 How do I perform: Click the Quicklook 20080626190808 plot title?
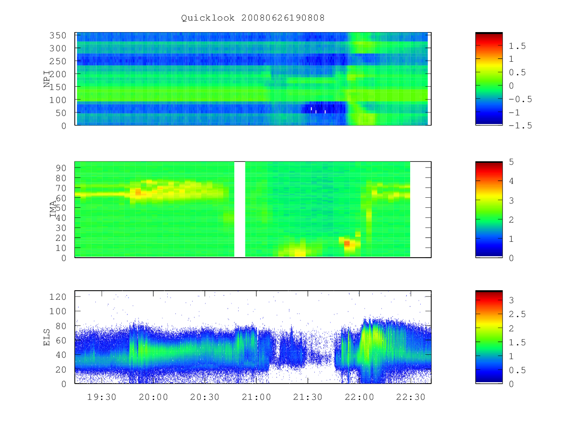click(x=253, y=18)
